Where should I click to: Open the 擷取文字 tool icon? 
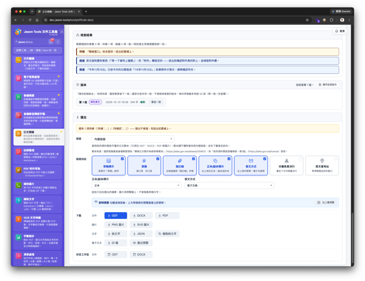[19, 200]
